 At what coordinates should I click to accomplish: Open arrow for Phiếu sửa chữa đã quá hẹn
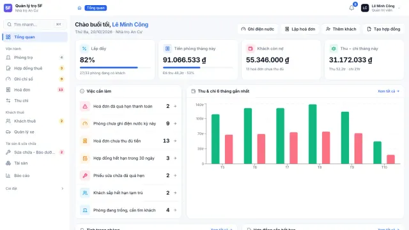click(x=175, y=176)
